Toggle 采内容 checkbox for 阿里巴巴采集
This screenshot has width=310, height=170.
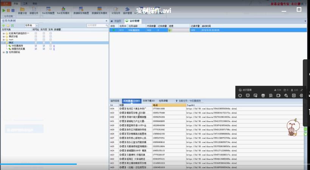[x=44, y=49]
